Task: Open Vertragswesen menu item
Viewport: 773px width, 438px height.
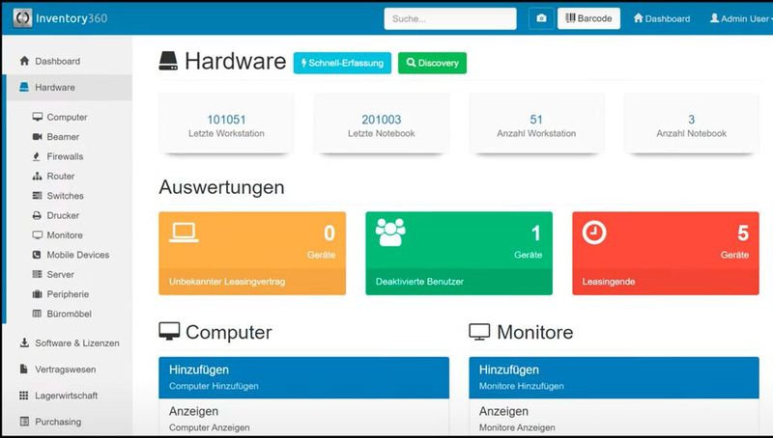Action: click(x=66, y=370)
